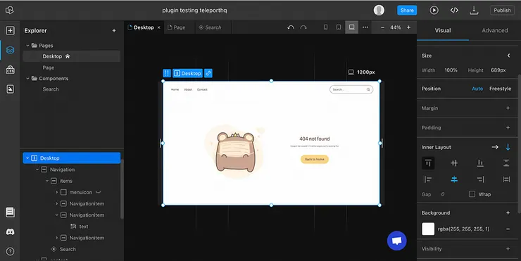Click the redo arrow icon
This screenshot has height=261, width=521.
303,27
